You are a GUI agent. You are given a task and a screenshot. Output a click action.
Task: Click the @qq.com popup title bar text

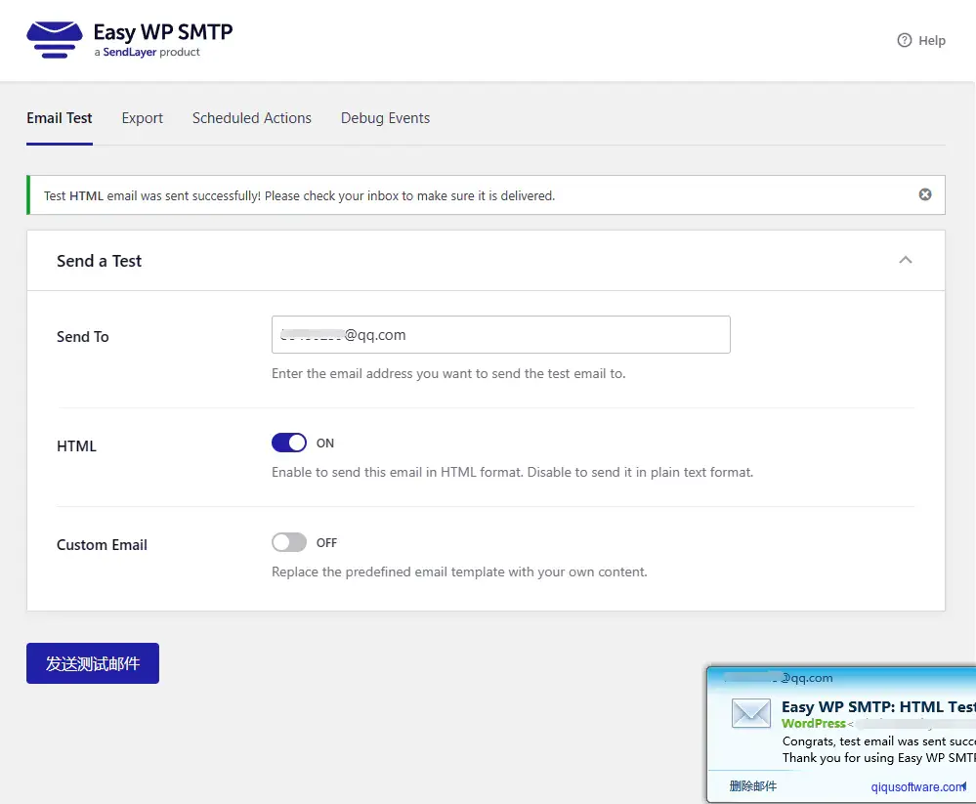807,678
